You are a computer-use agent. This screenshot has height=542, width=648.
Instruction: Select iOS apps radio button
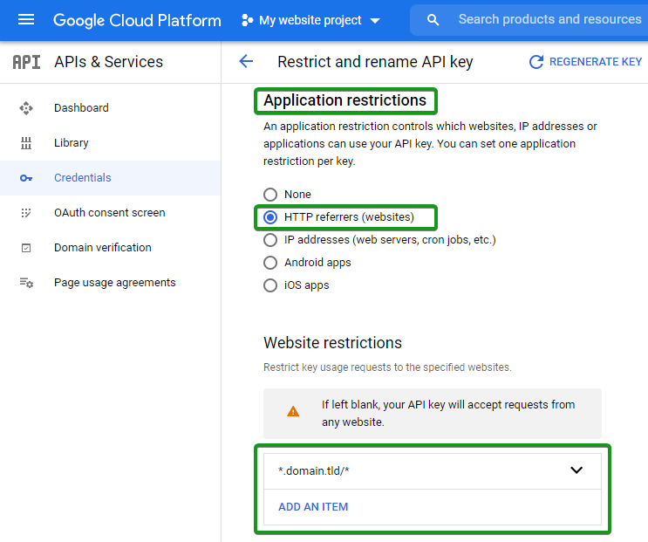point(270,285)
